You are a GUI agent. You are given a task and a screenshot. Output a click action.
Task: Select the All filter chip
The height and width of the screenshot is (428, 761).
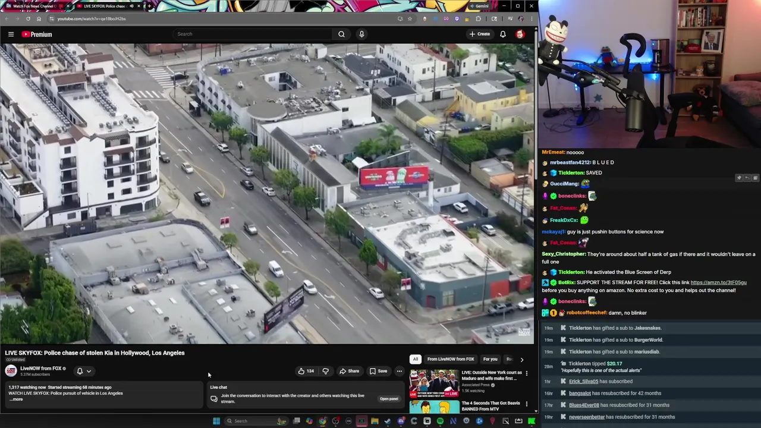[x=416, y=359]
